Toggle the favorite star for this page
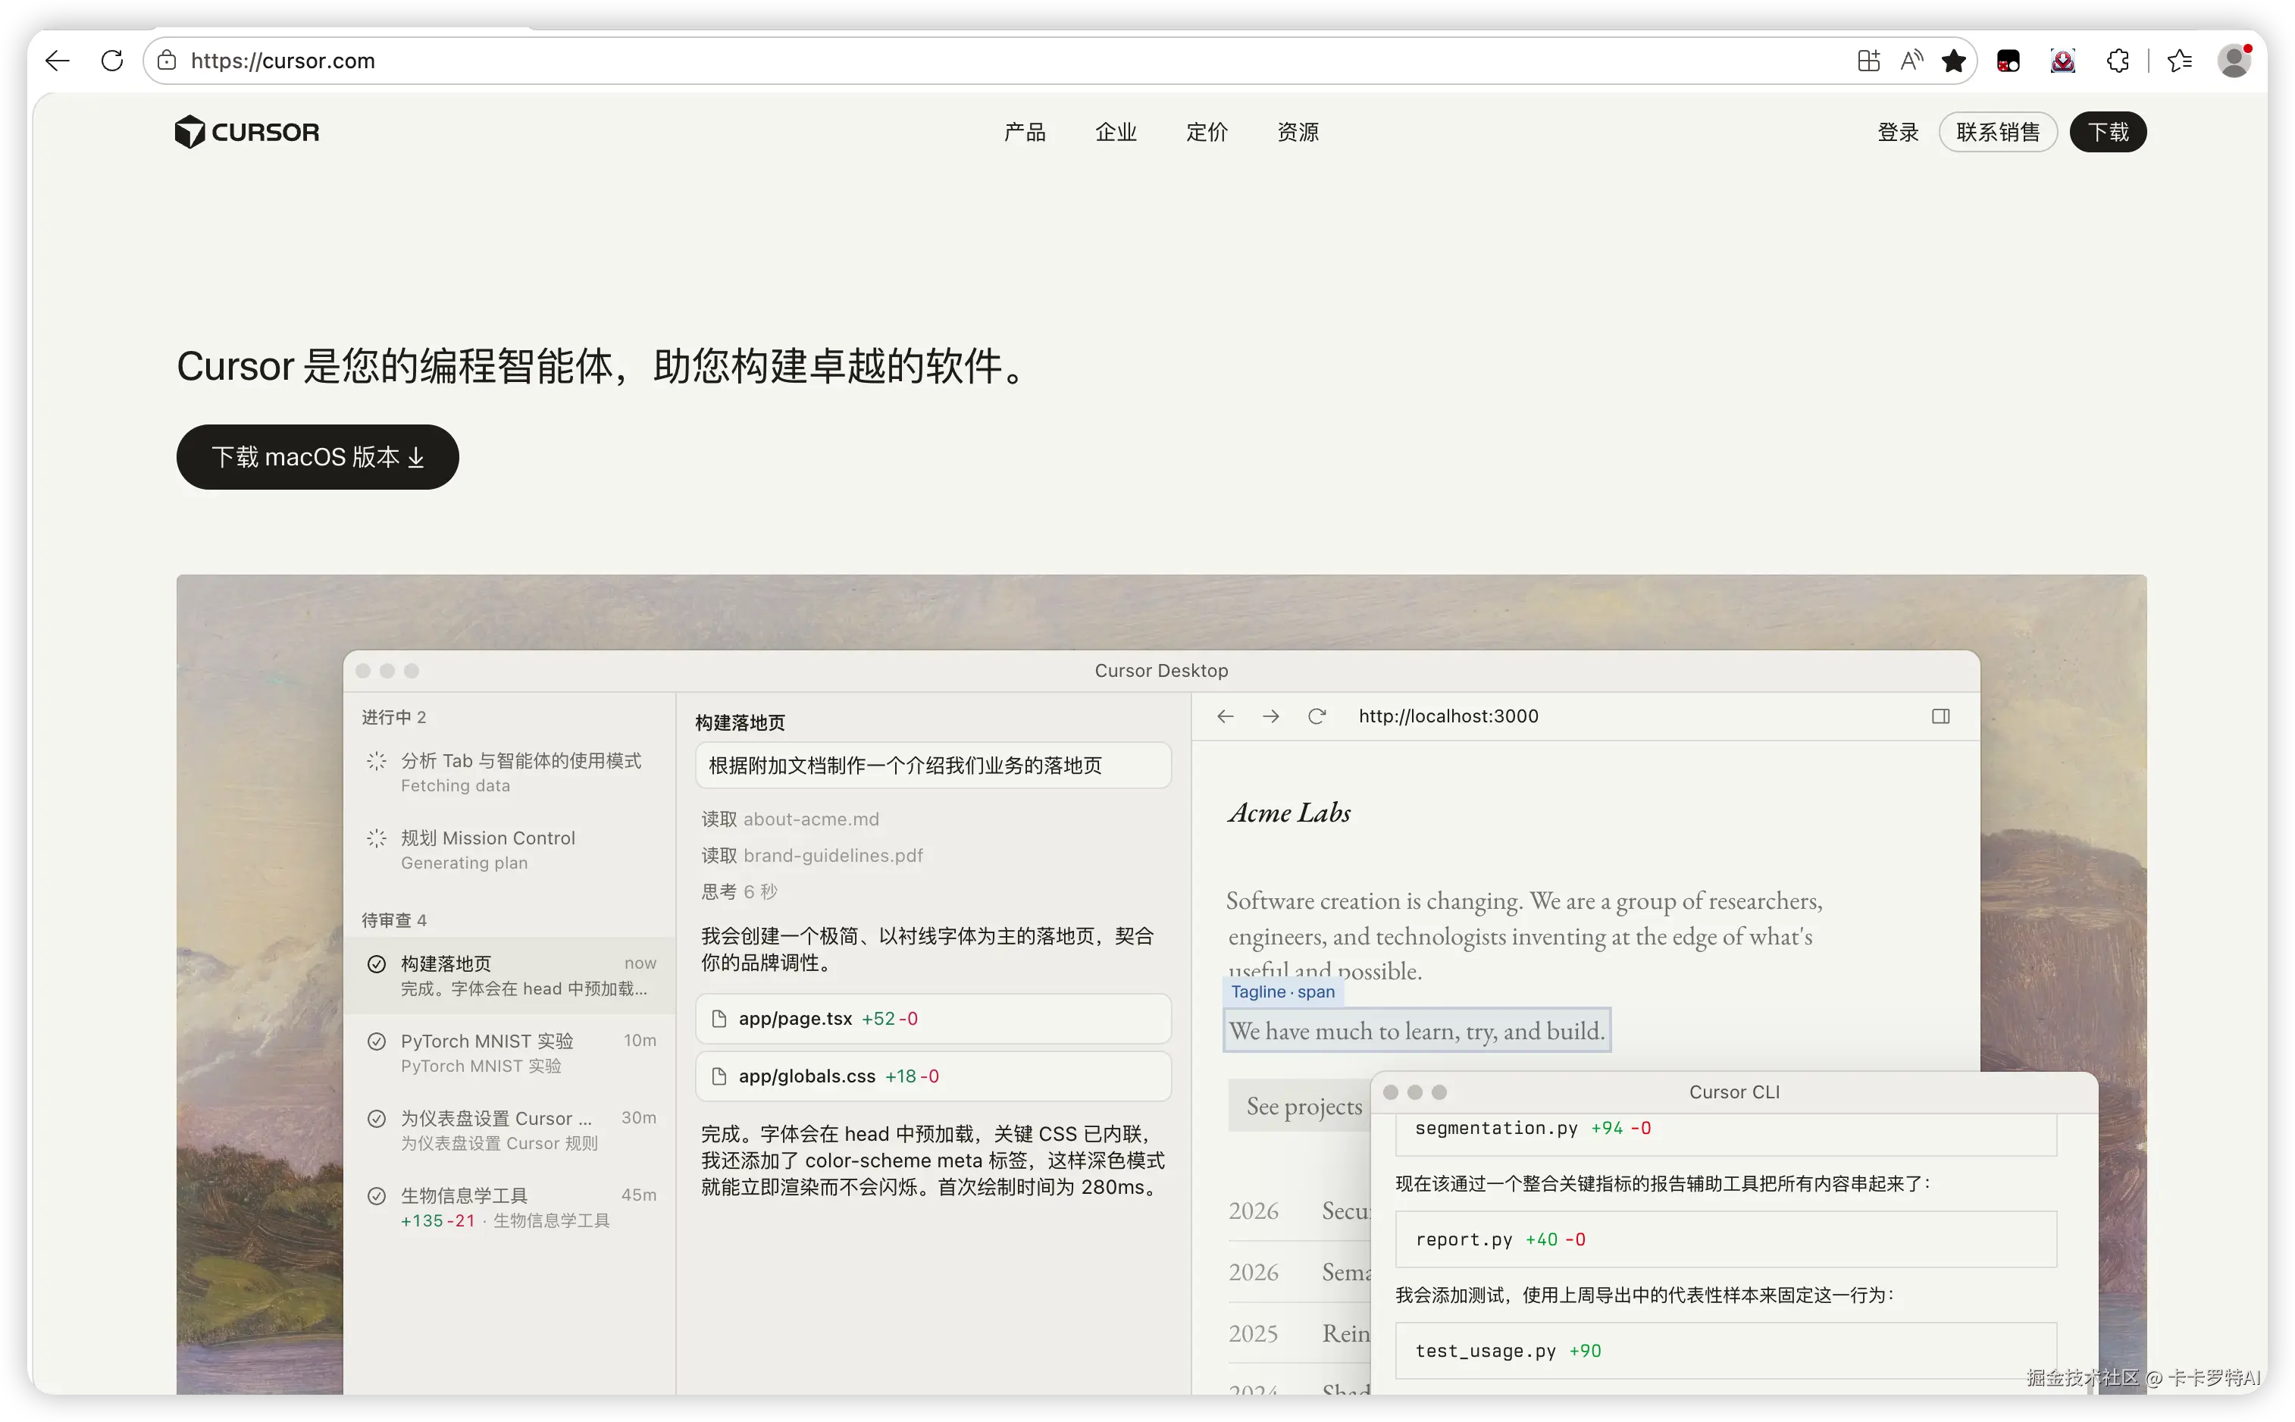 pos(1954,61)
